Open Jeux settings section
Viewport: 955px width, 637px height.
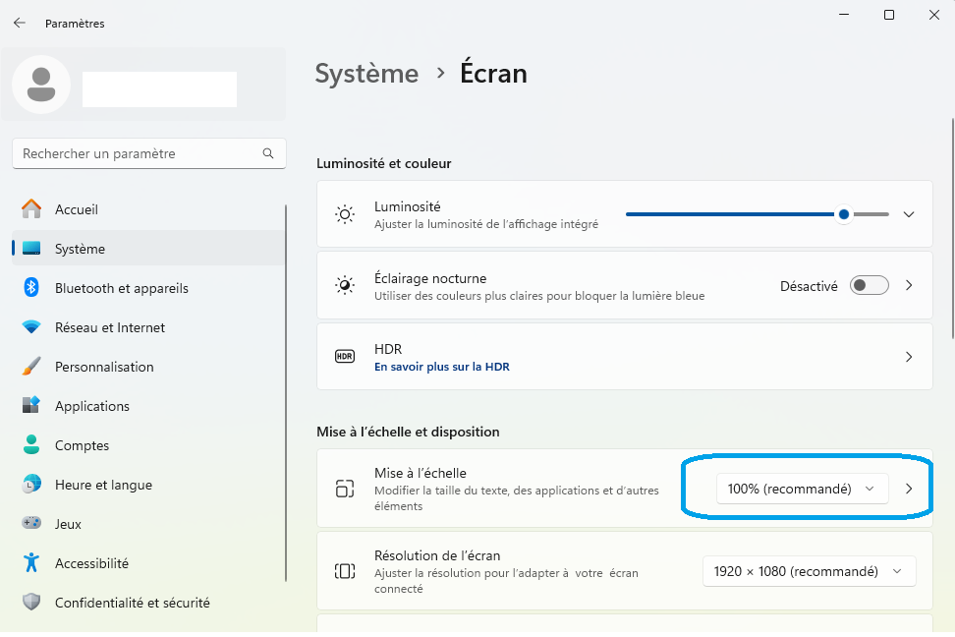tap(148, 524)
